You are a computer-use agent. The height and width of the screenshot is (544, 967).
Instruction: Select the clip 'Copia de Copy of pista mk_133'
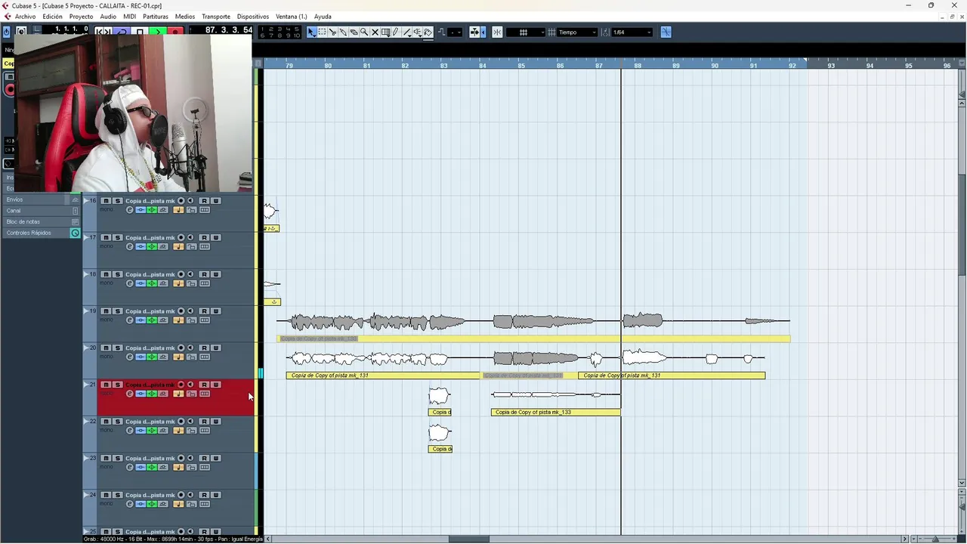tap(555, 413)
